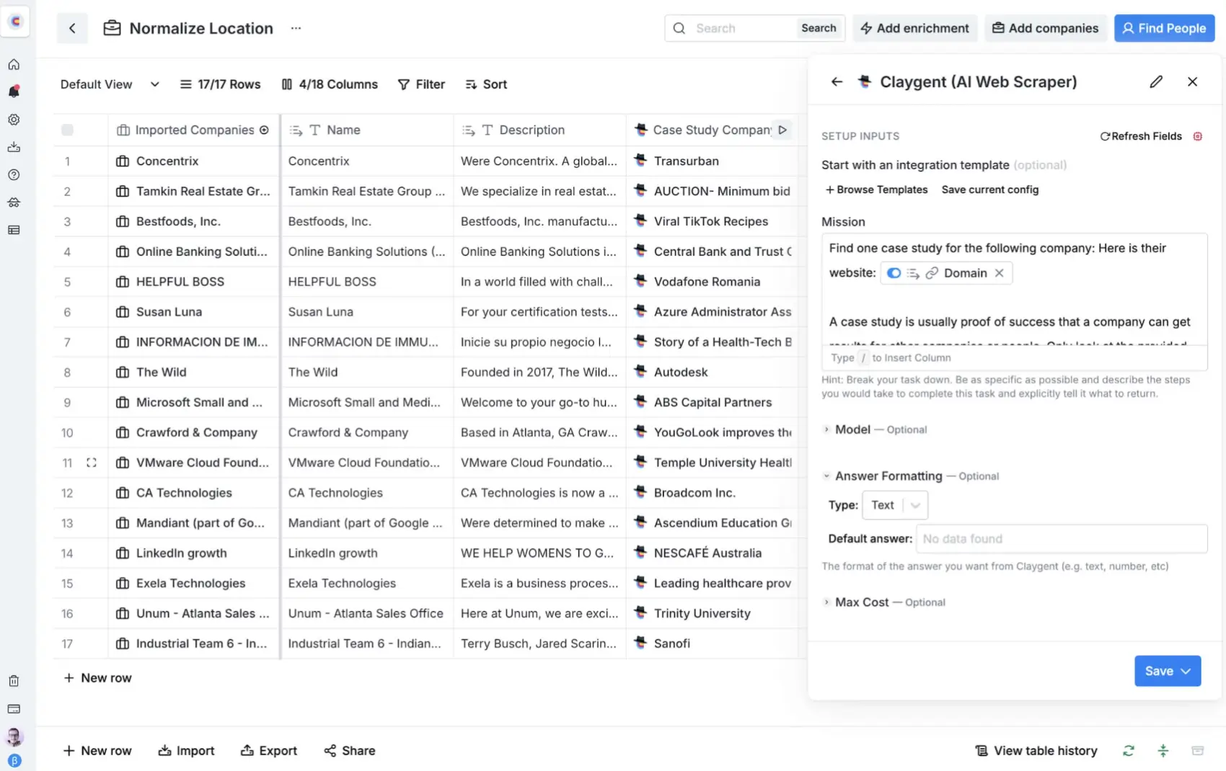Open the 17/17 Rows selector
Viewport: 1226px width, 771px height.
pos(220,84)
